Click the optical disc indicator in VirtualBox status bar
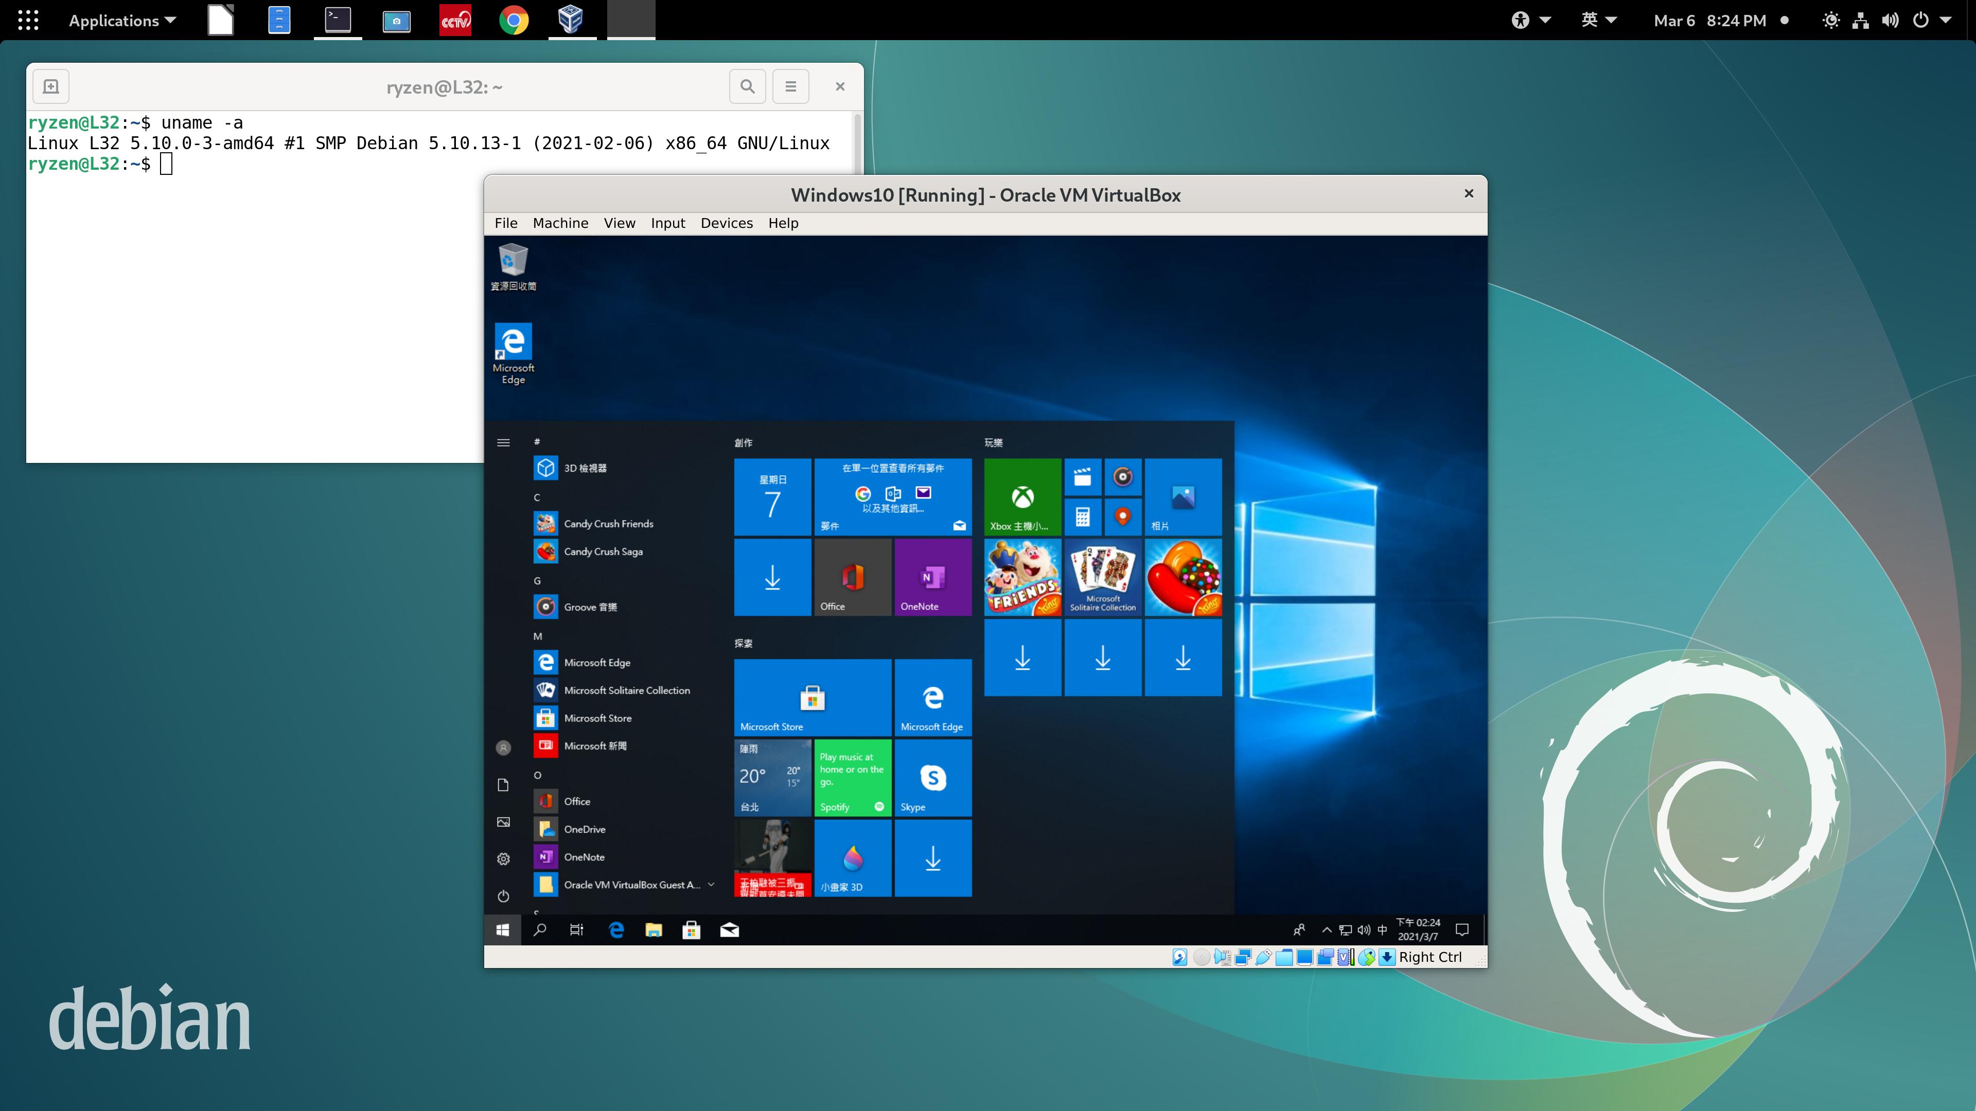Viewport: 1976px width, 1111px height. (1201, 957)
